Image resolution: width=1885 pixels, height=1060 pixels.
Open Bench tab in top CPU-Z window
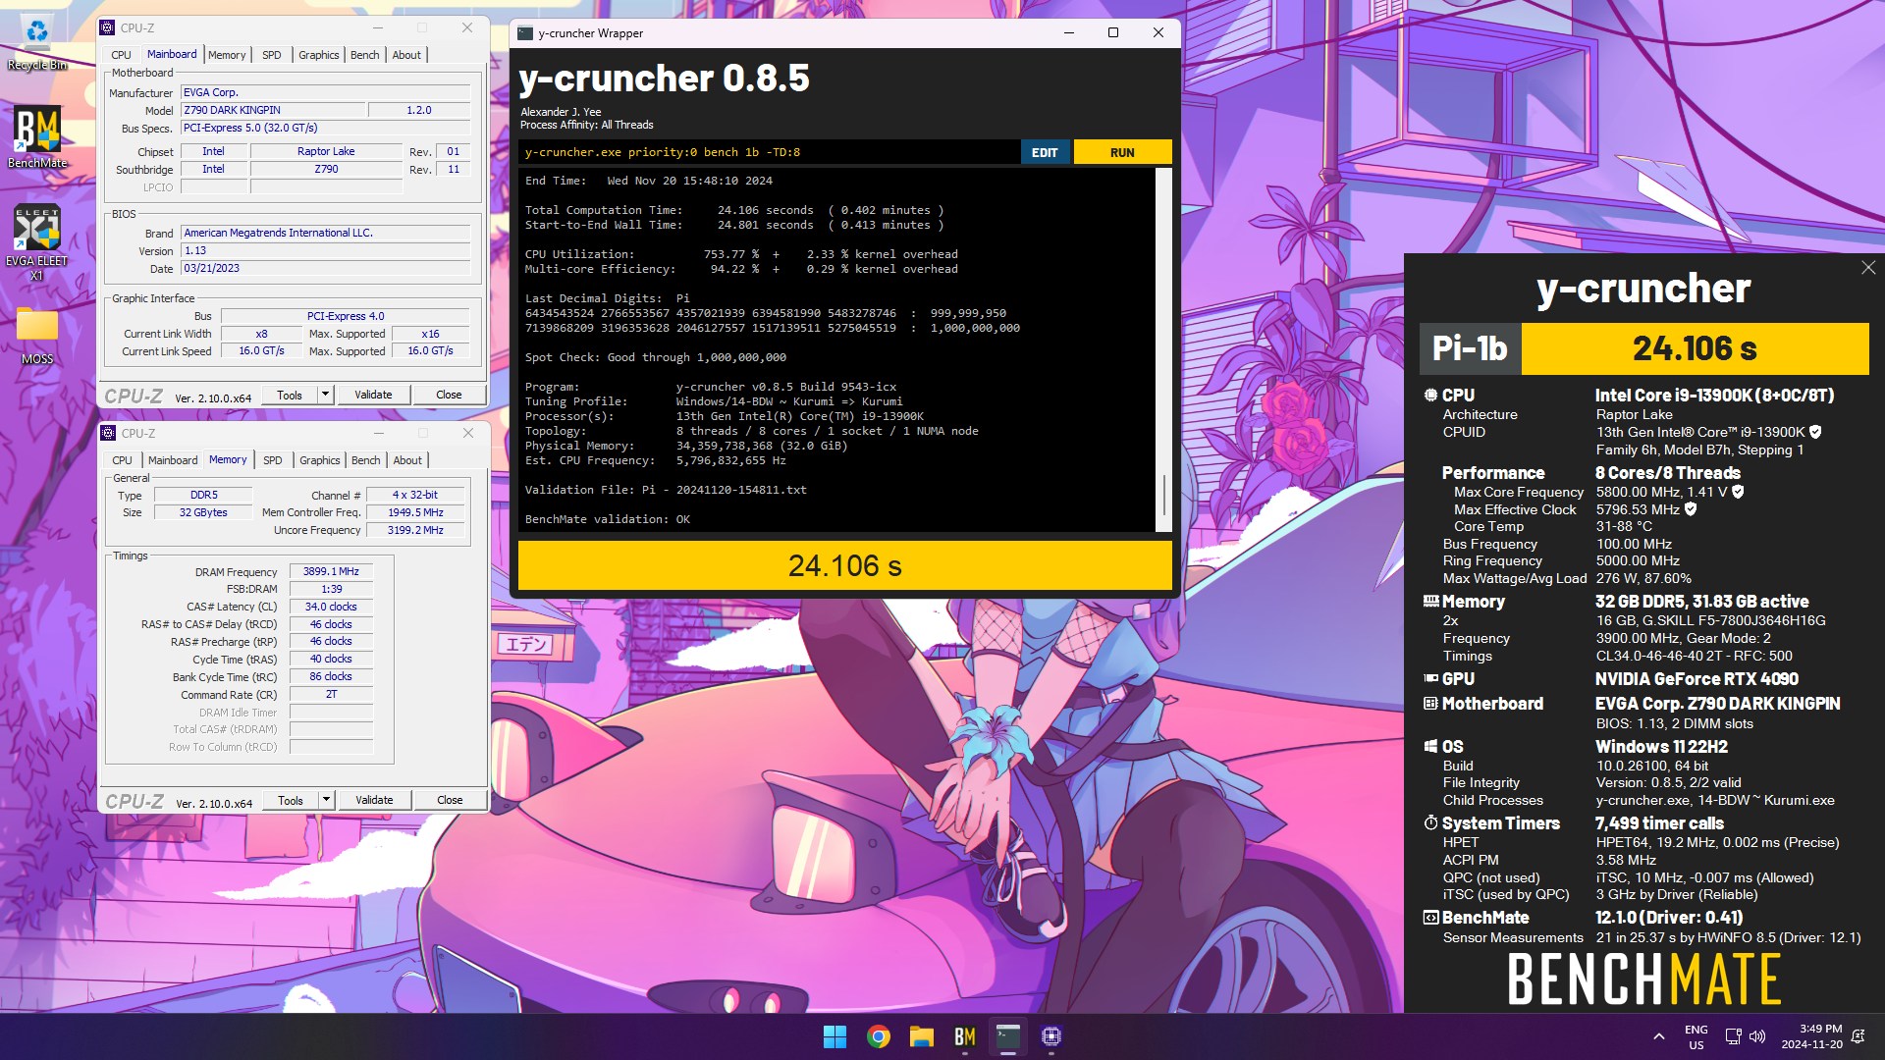pyautogui.click(x=365, y=55)
